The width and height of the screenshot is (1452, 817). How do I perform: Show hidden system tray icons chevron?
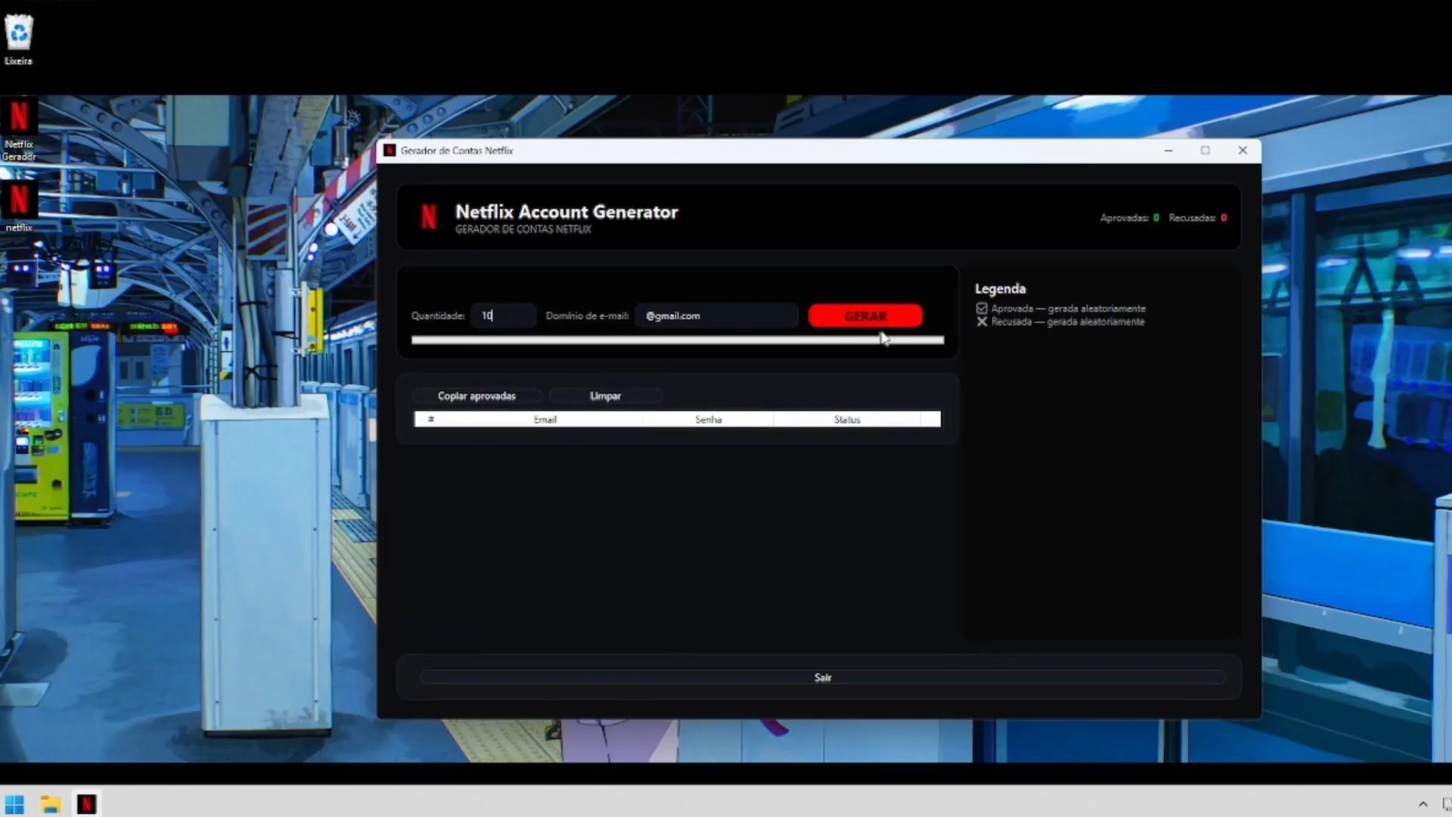tap(1423, 803)
